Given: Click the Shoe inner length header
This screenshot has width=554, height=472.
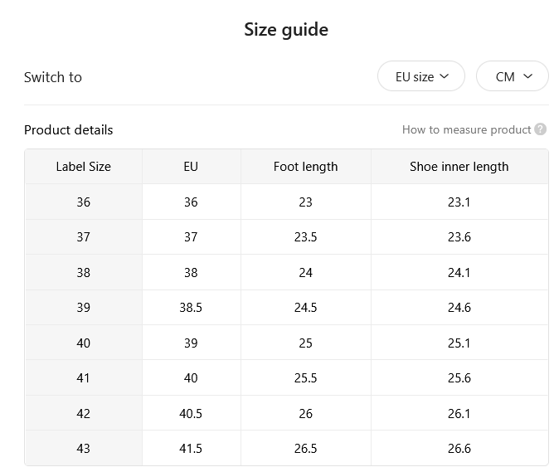Looking at the screenshot, I should click(459, 167).
